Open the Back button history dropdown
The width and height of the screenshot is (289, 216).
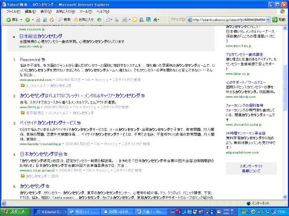coord(21,20)
